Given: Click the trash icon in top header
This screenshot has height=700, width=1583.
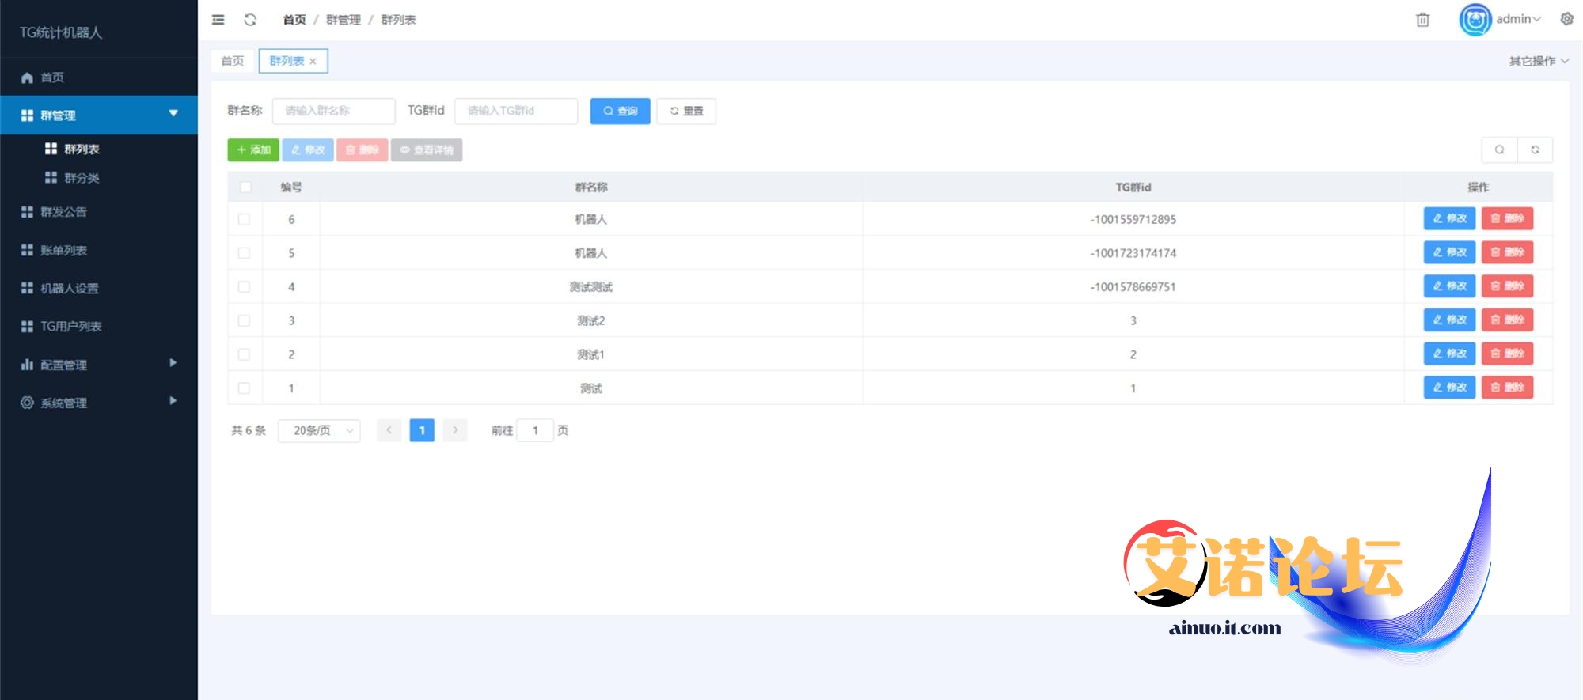Looking at the screenshot, I should click(1422, 20).
